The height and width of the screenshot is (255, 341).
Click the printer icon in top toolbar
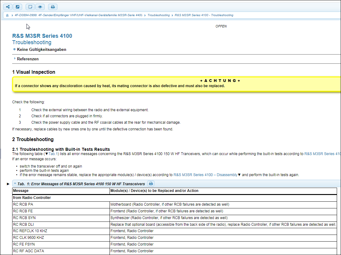click(53, 7)
